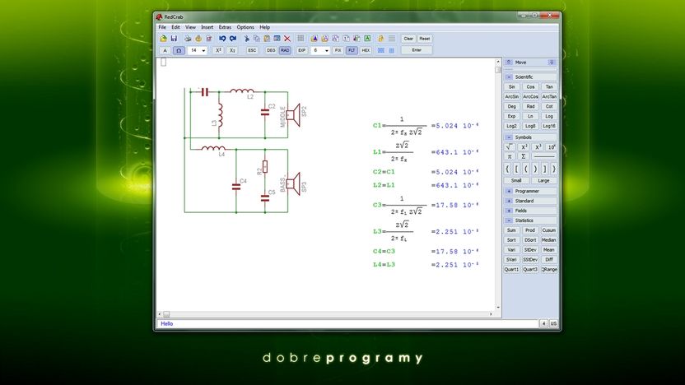Open the File menu

pyautogui.click(x=162, y=27)
